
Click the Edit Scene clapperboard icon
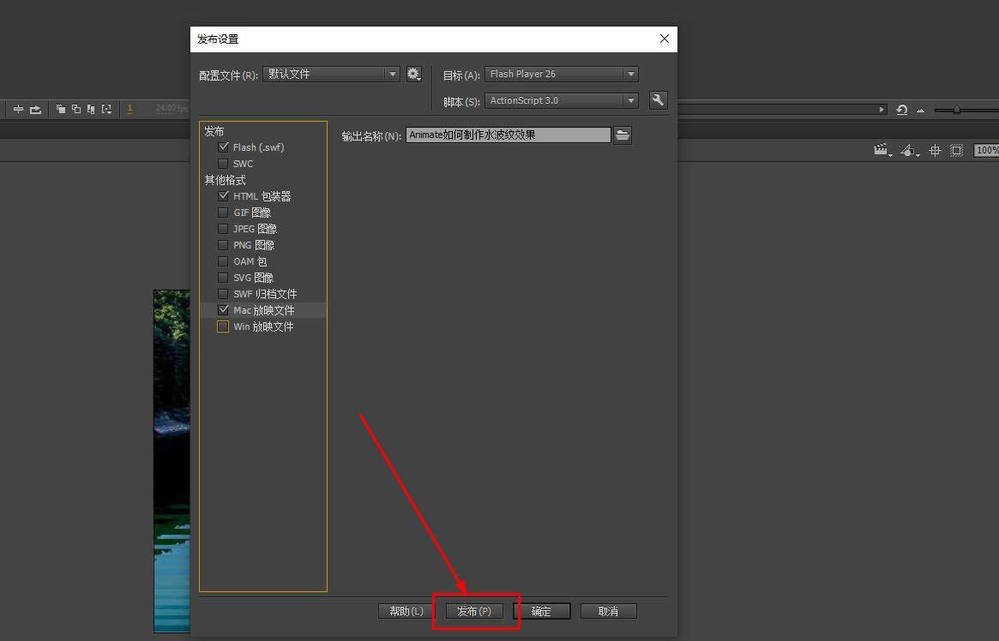pos(881,150)
